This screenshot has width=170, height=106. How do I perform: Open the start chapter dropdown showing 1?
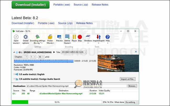[33, 57]
